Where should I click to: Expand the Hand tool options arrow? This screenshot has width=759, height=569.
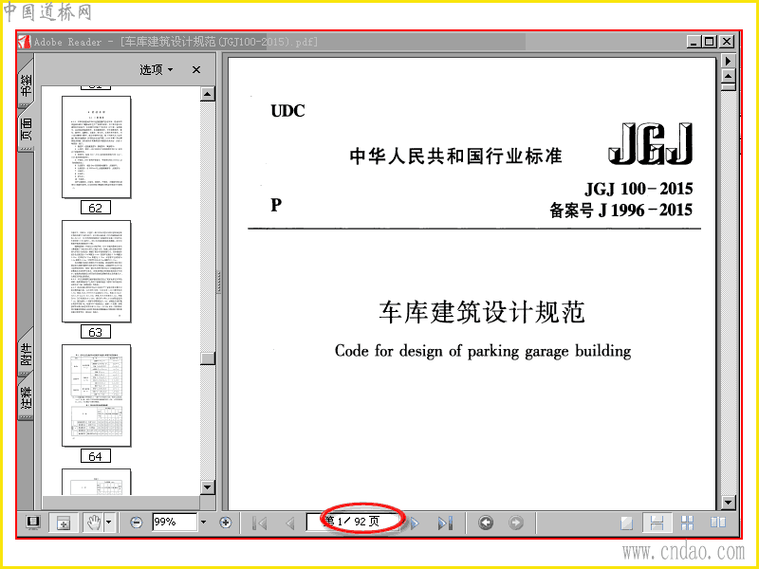108,523
